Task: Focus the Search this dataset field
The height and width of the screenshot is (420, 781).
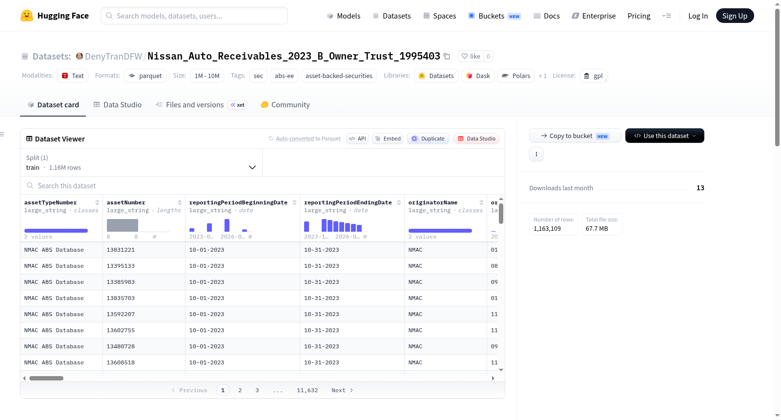Action: tap(263, 186)
